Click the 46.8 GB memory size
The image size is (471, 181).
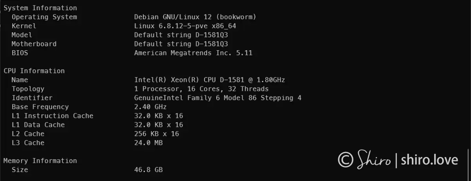click(x=148, y=170)
